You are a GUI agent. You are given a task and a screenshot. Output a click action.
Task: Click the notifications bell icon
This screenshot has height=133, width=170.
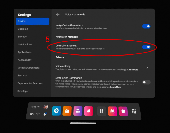tap(45, 114)
